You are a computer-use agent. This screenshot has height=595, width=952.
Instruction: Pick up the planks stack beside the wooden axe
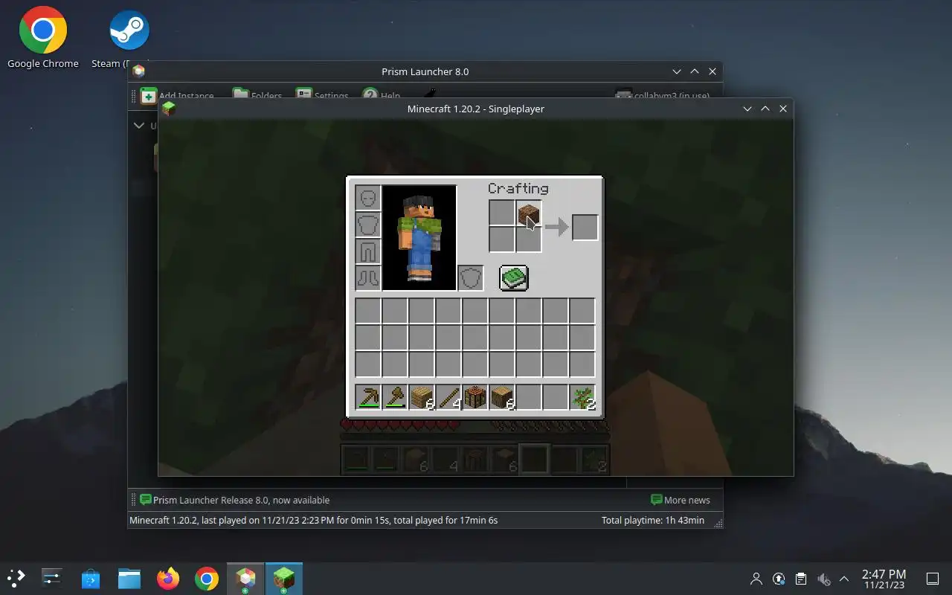[x=422, y=397]
